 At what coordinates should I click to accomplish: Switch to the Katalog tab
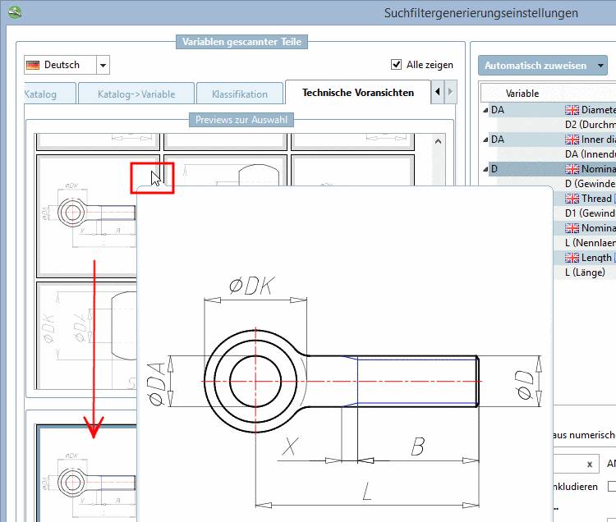click(x=49, y=94)
